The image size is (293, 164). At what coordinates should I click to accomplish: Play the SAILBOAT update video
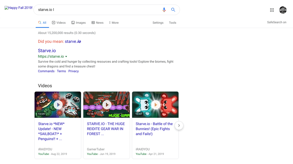tap(58, 105)
